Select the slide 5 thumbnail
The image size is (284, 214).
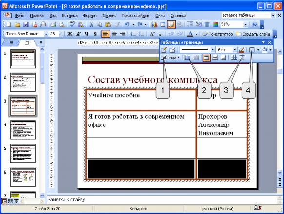pyautogui.click(x=23, y=153)
